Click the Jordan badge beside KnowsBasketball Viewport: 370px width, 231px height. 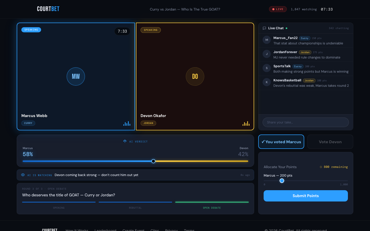pos(309,81)
